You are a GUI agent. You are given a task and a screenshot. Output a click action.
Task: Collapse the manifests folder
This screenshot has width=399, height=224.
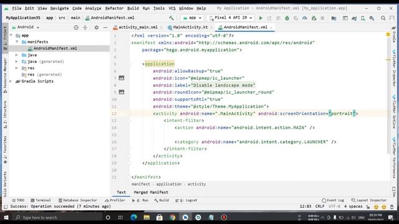(x=17, y=42)
